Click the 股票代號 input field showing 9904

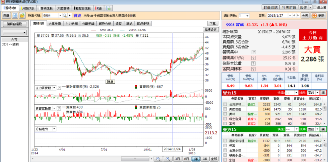tap(50, 16)
